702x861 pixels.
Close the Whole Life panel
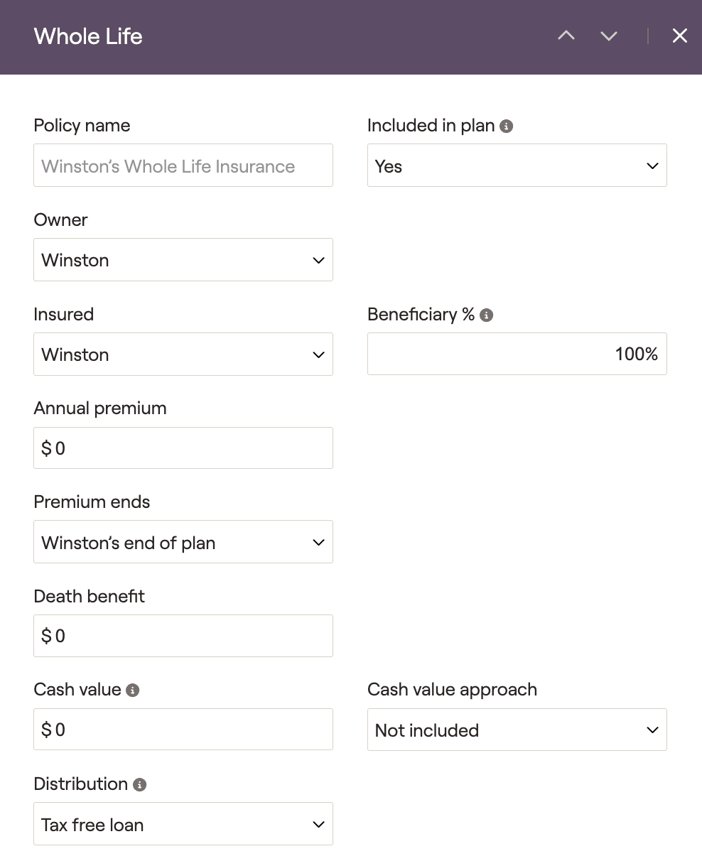pyautogui.click(x=680, y=36)
